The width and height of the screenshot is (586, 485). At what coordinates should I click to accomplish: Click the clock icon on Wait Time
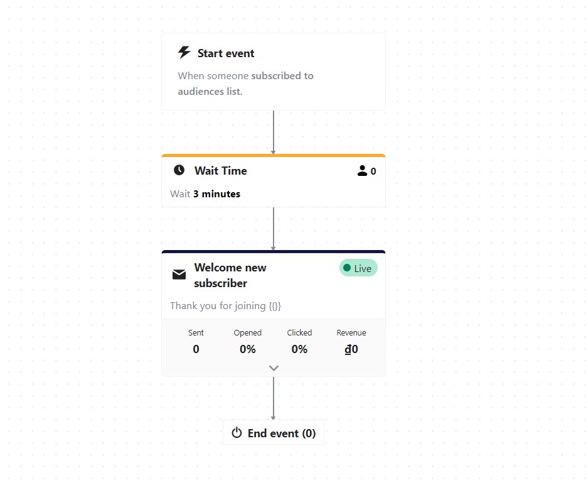(179, 170)
